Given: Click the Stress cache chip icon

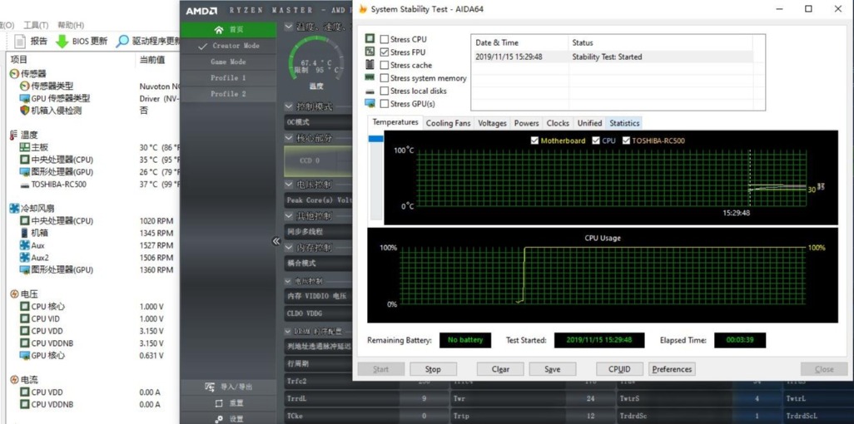Looking at the screenshot, I should 370,65.
